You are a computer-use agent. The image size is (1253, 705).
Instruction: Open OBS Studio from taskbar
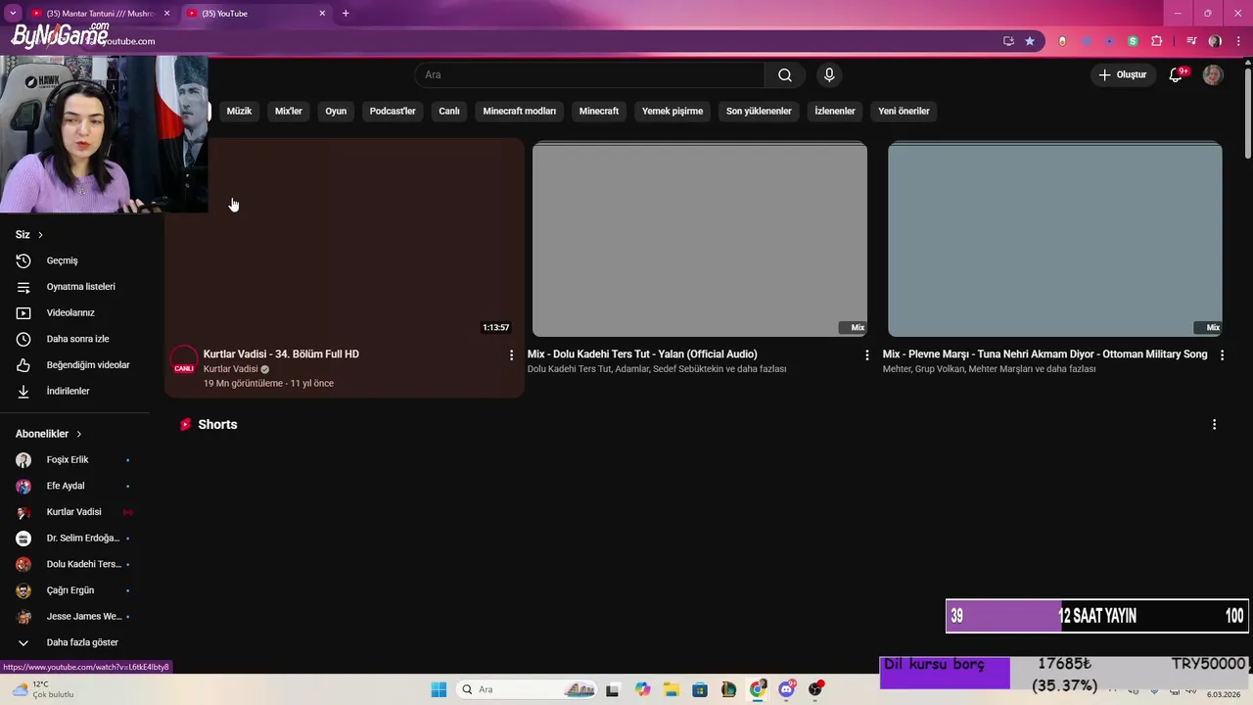pos(815,689)
